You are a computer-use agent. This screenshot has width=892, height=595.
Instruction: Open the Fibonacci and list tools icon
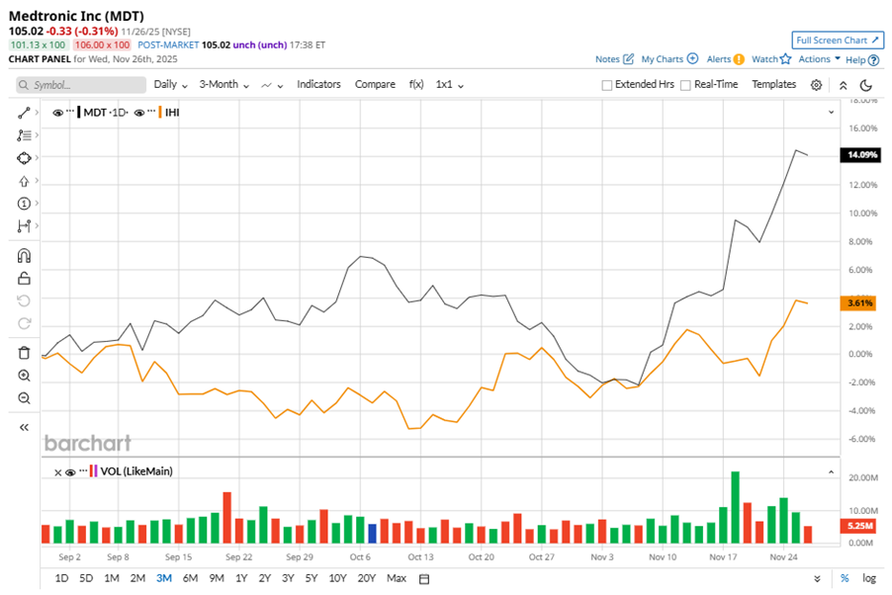(24, 135)
